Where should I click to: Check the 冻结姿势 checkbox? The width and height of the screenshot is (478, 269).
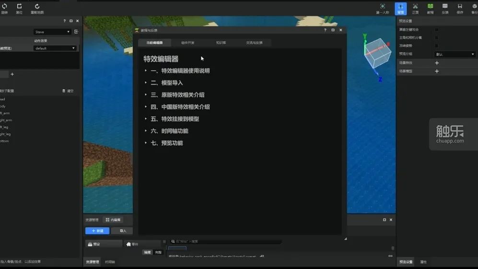pyautogui.click(x=436, y=46)
